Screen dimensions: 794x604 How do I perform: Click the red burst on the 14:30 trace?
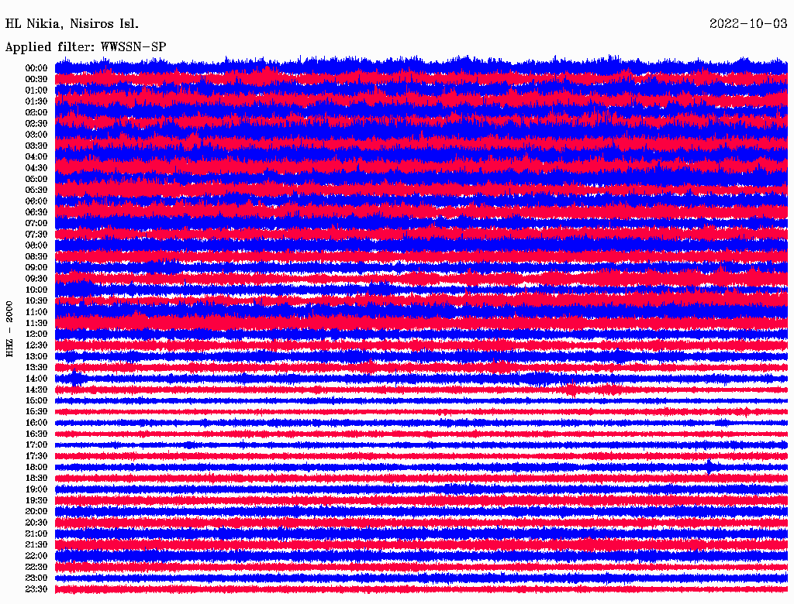pyautogui.click(x=574, y=390)
